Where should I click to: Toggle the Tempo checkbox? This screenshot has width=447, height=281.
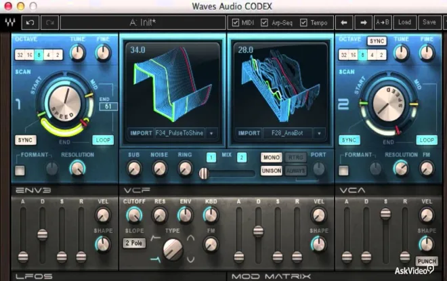click(x=303, y=22)
